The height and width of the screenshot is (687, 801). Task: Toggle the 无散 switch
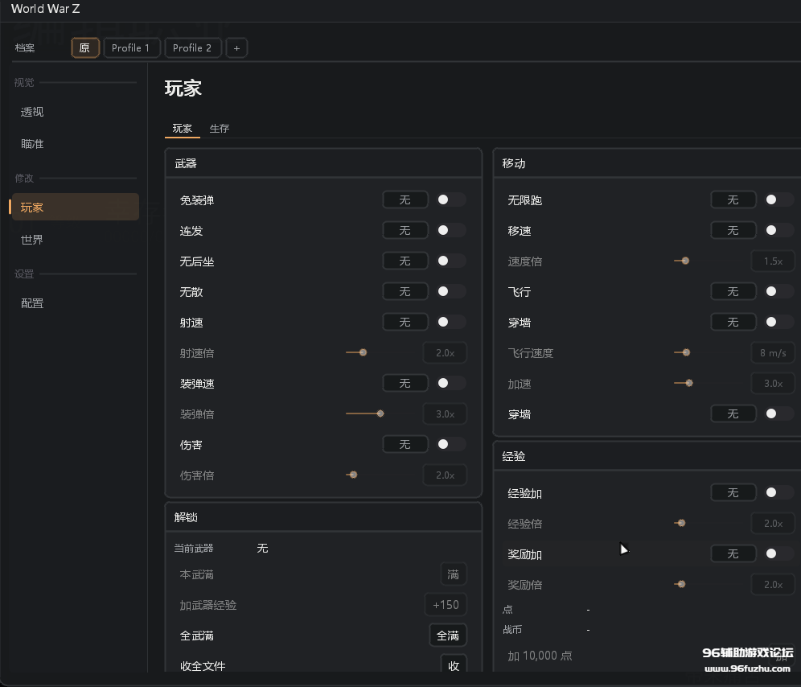pos(450,291)
